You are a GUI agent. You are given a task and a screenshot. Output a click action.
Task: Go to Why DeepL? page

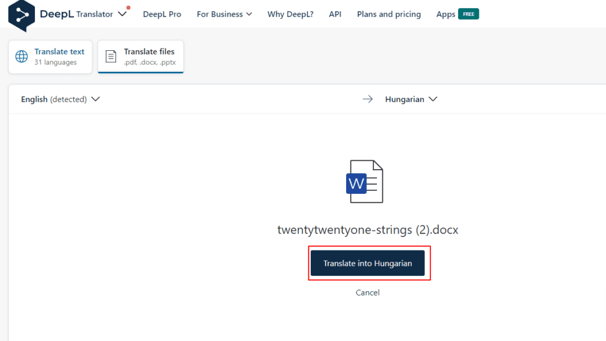click(x=290, y=14)
